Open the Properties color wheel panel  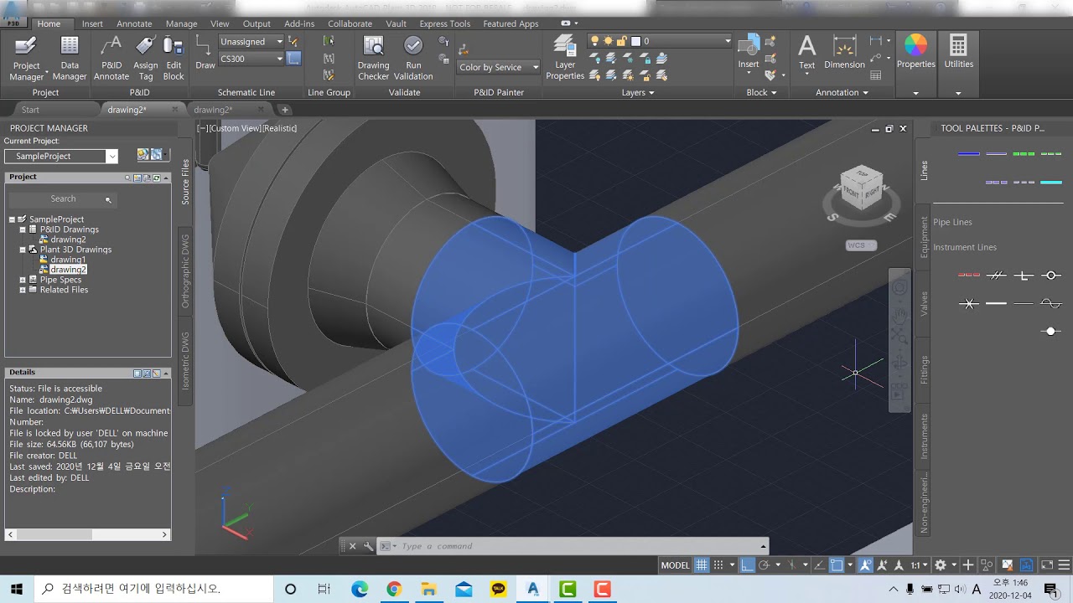pos(915,52)
